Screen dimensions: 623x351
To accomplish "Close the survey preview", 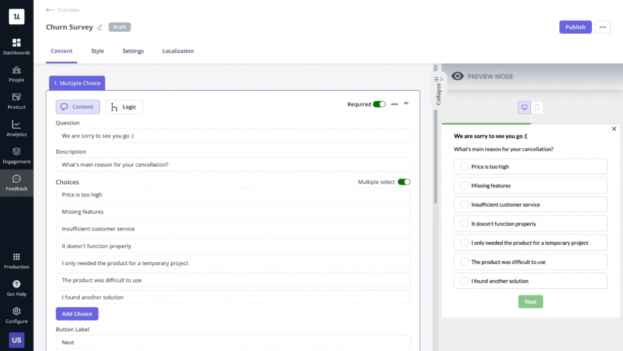I will [614, 129].
